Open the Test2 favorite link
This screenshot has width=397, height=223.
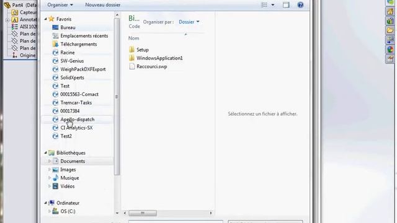66,136
